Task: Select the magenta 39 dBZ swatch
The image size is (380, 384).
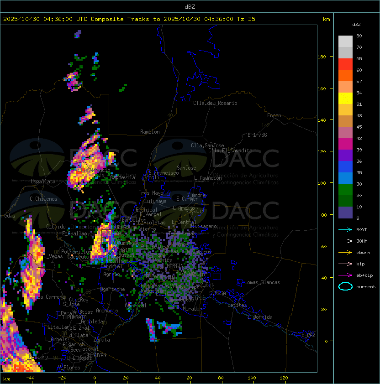Action: (x=345, y=144)
